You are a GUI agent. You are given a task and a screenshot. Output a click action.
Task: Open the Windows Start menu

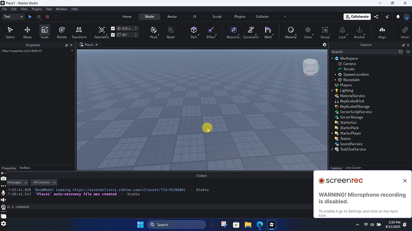coord(140,225)
